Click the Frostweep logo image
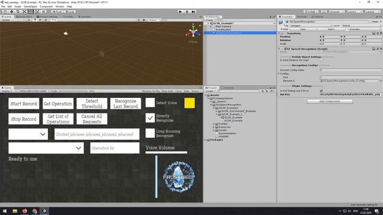Image resolution: width=383 pixels, height=215 pixels. [179, 177]
